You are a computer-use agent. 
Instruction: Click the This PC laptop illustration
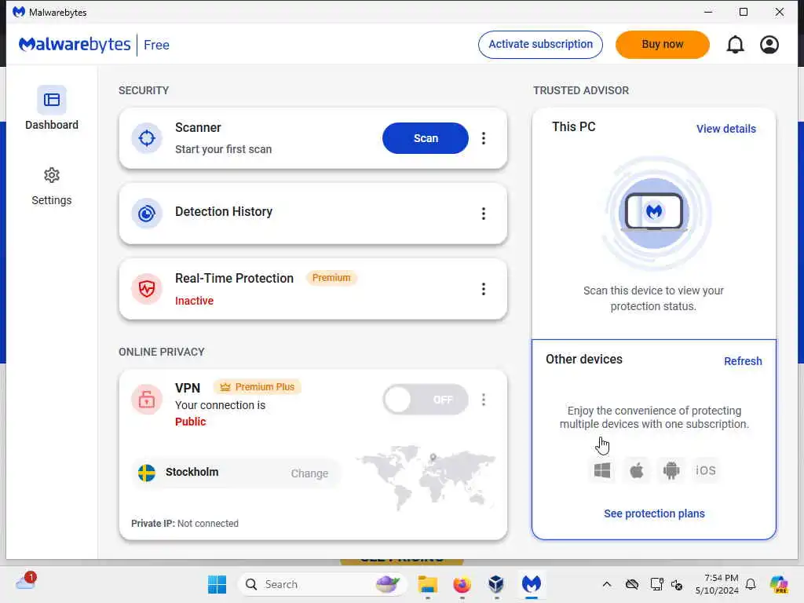click(x=654, y=213)
